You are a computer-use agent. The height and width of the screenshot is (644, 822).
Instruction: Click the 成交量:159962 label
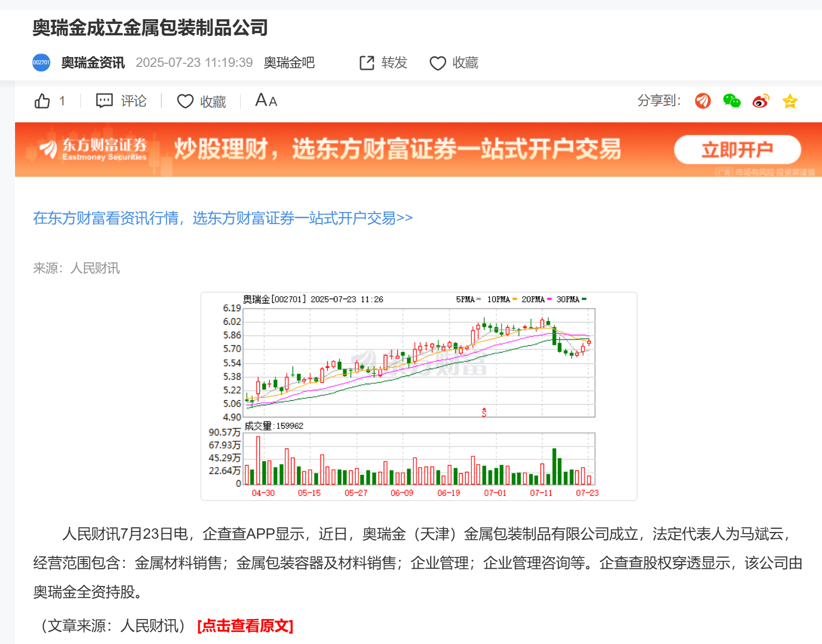point(274,426)
